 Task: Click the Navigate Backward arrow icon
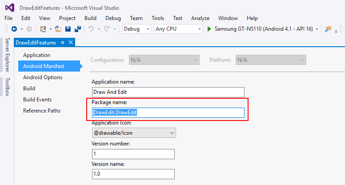click(x=14, y=29)
